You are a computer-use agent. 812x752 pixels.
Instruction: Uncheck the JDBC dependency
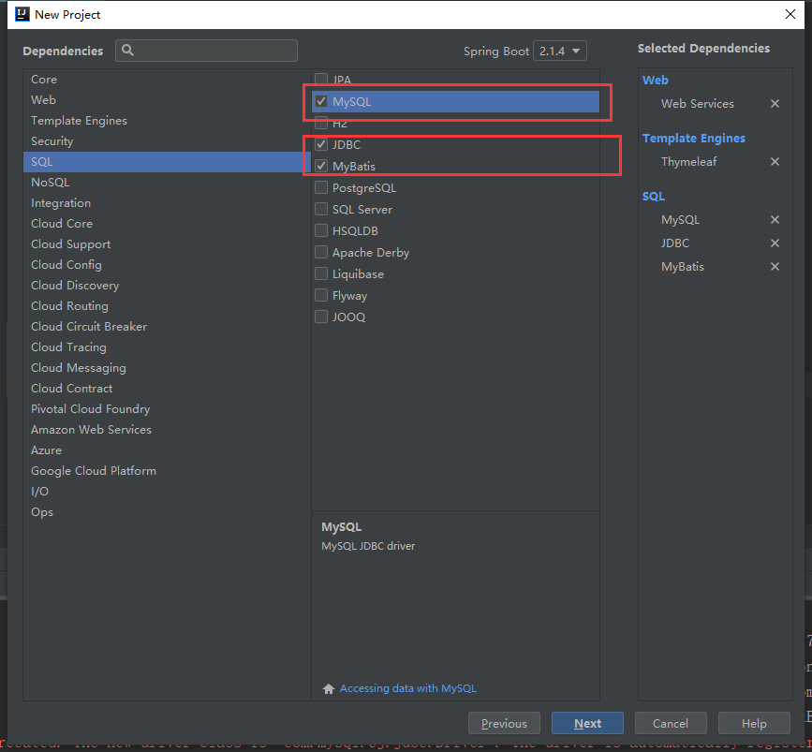[321, 144]
